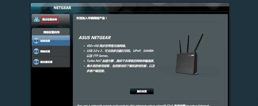This screenshot has width=258, height=106.
Task: Click the 手动设置 link at the bottom
Action: pos(180,105)
